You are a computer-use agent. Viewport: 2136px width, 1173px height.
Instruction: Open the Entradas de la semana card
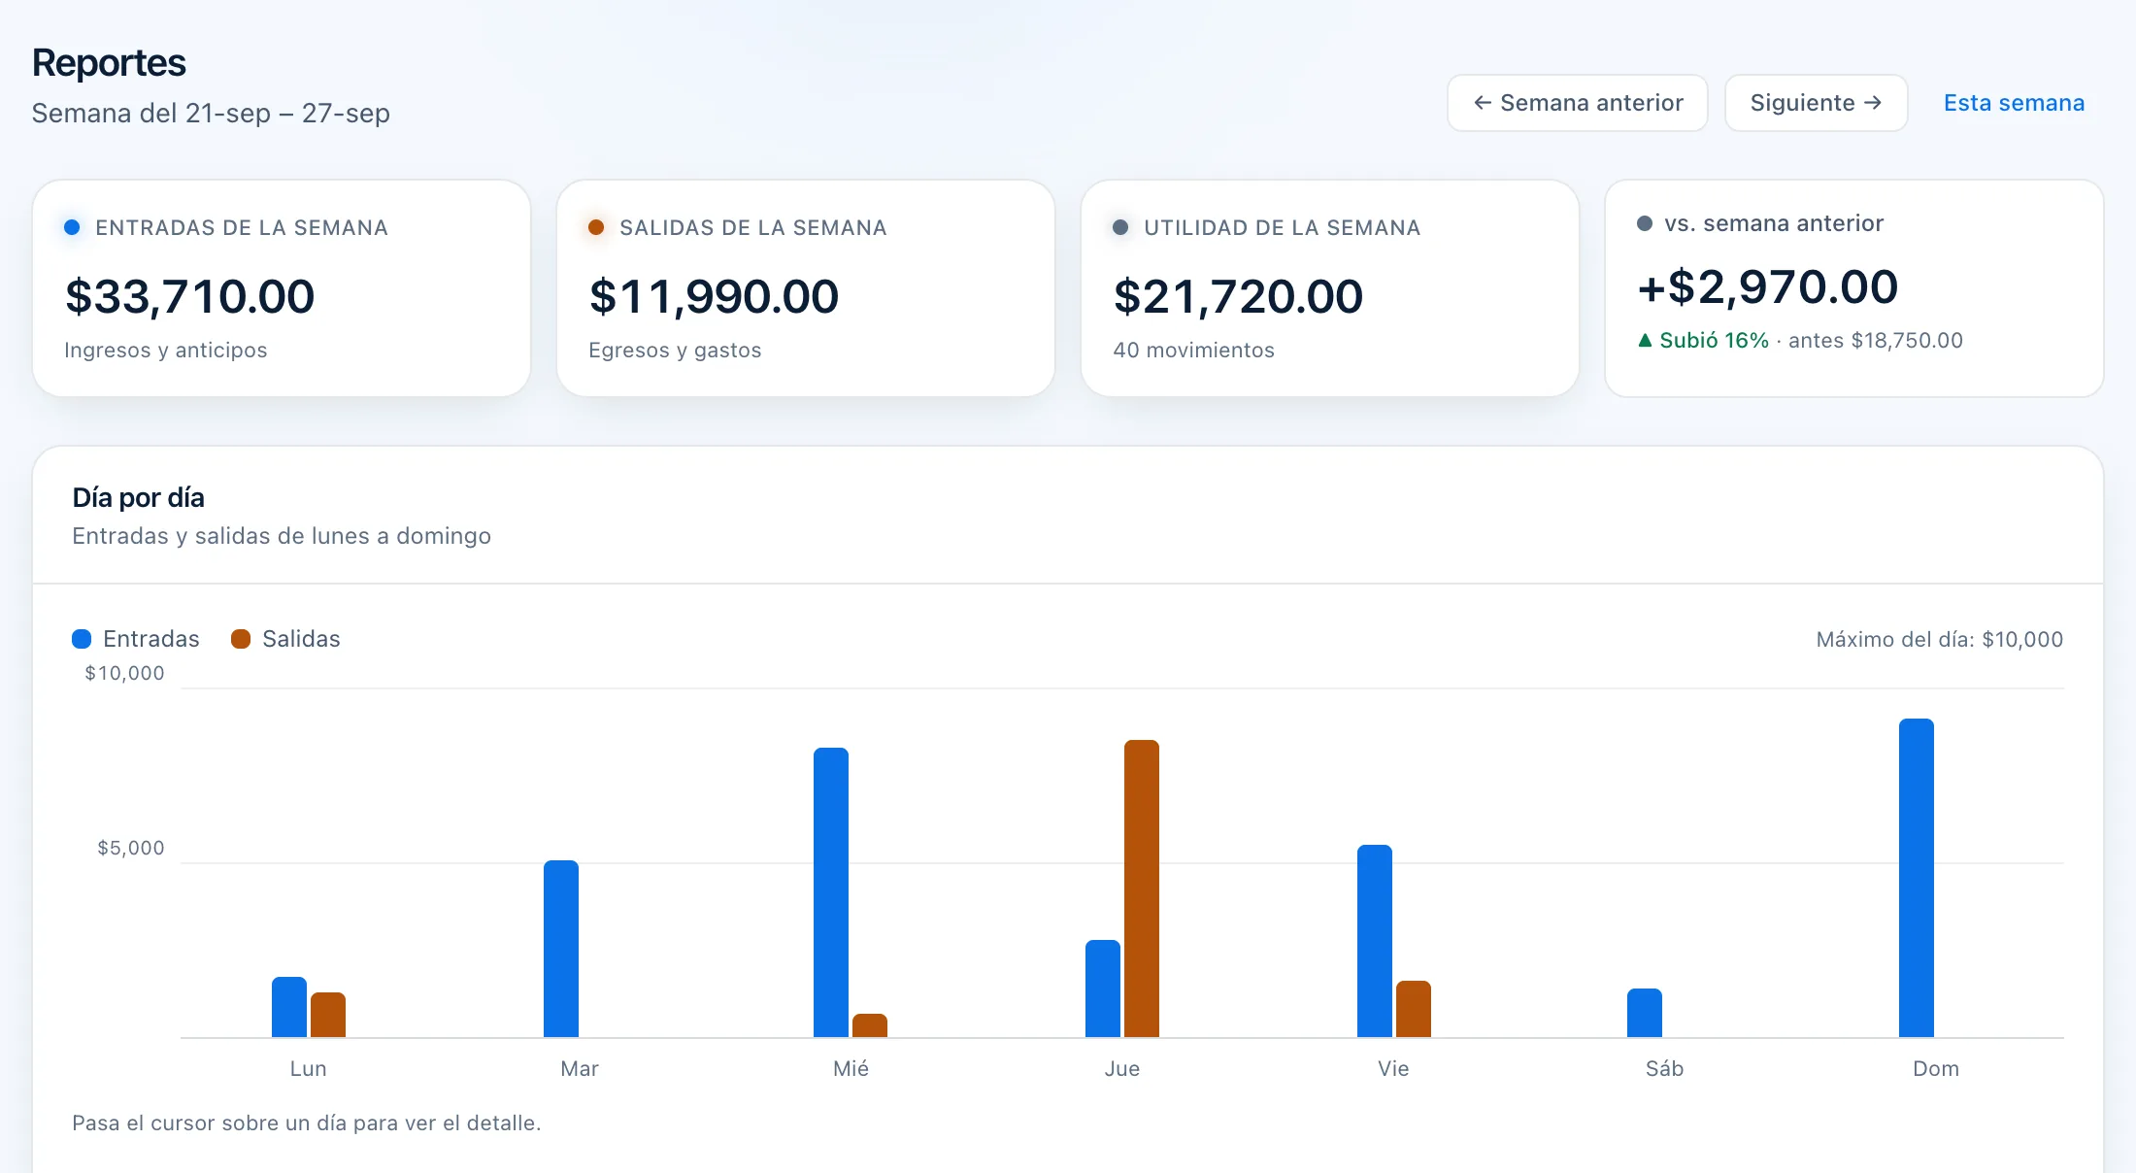click(282, 288)
